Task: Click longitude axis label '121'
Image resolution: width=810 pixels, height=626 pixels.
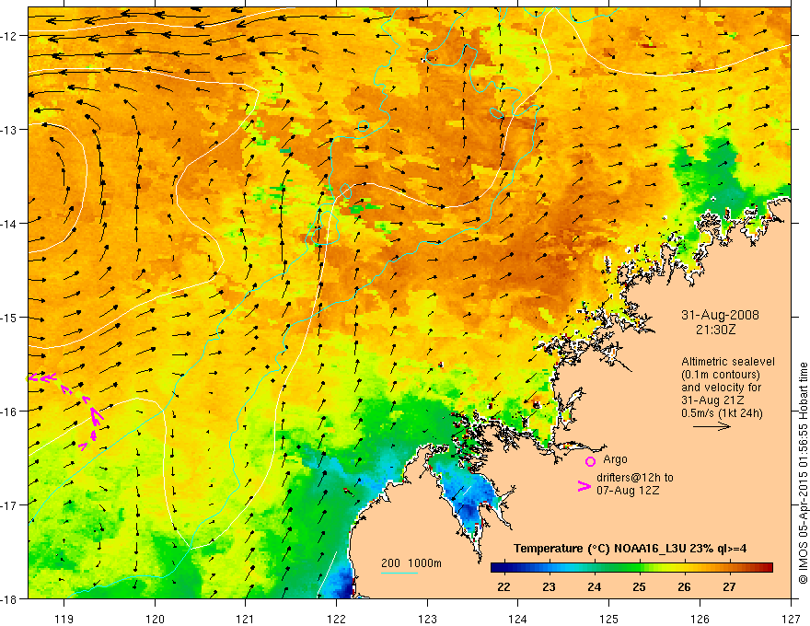Action: pos(246,619)
